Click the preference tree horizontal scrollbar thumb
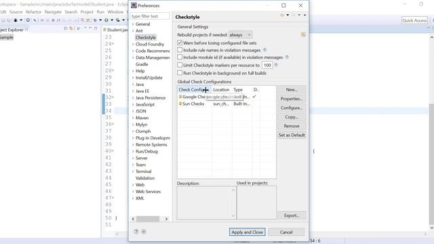This screenshot has height=244, width=434. coord(148,219)
